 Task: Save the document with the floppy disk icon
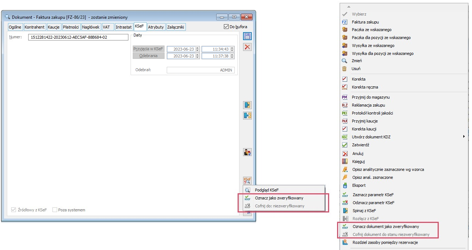pos(247,36)
